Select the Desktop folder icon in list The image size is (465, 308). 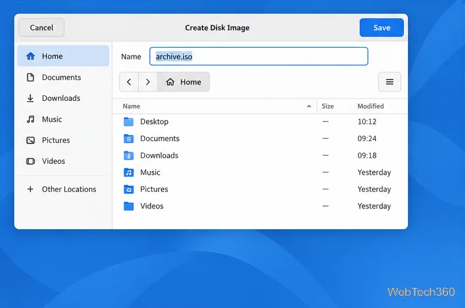pos(128,122)
